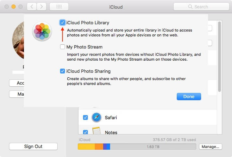Click the 'iCloud Photo Library' label
Screen dimensions: 232x157
(x=88, y=23)
